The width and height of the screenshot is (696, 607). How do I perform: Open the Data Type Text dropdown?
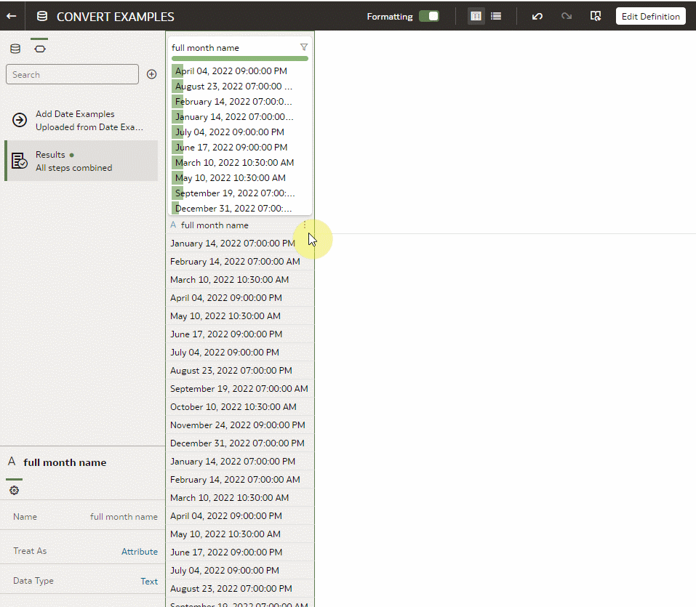149,580
